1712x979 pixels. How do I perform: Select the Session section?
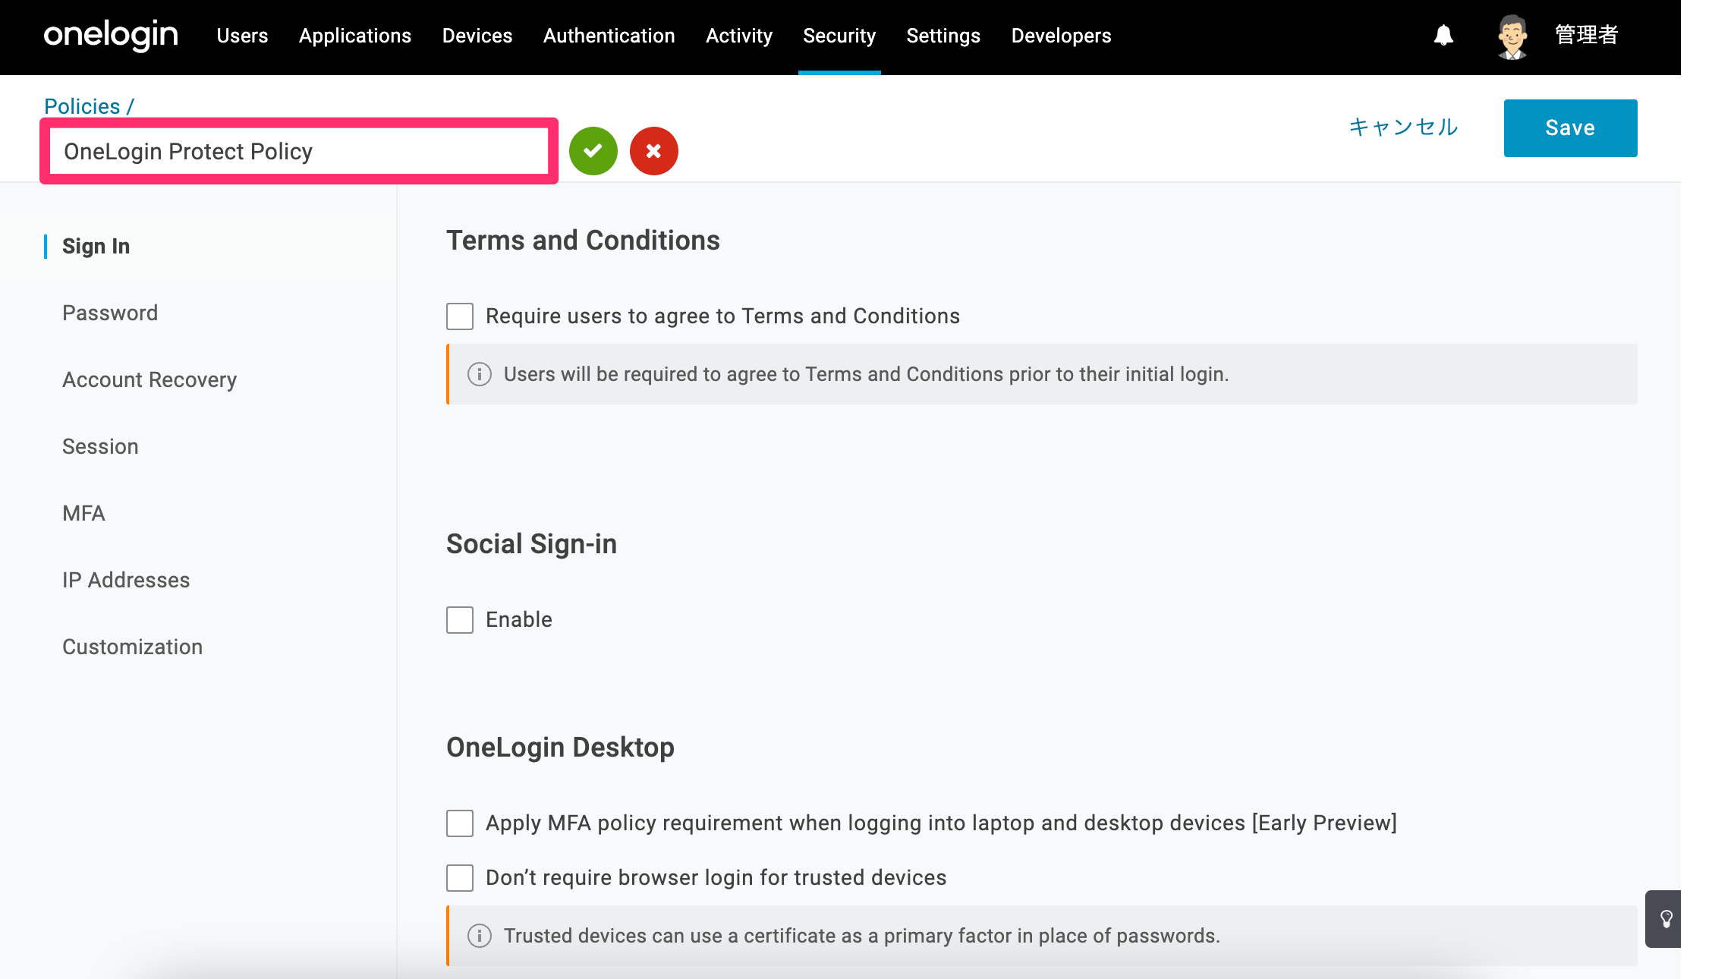[x=100, y=447]
